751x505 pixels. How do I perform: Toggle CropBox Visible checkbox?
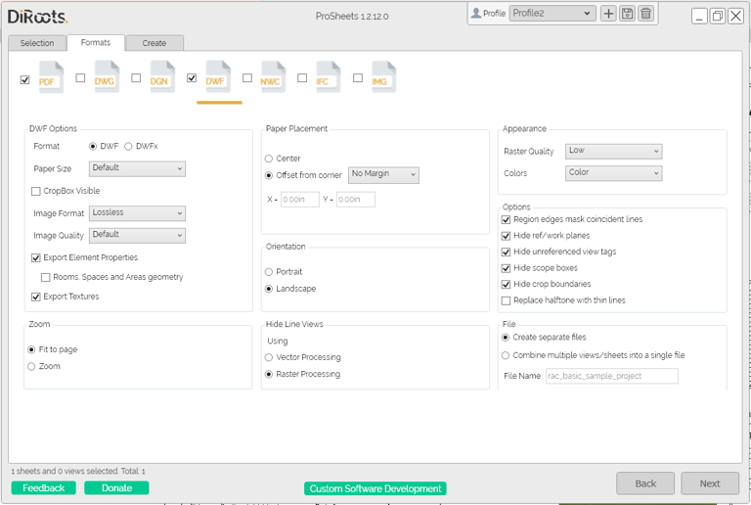[x=36, y=191]
